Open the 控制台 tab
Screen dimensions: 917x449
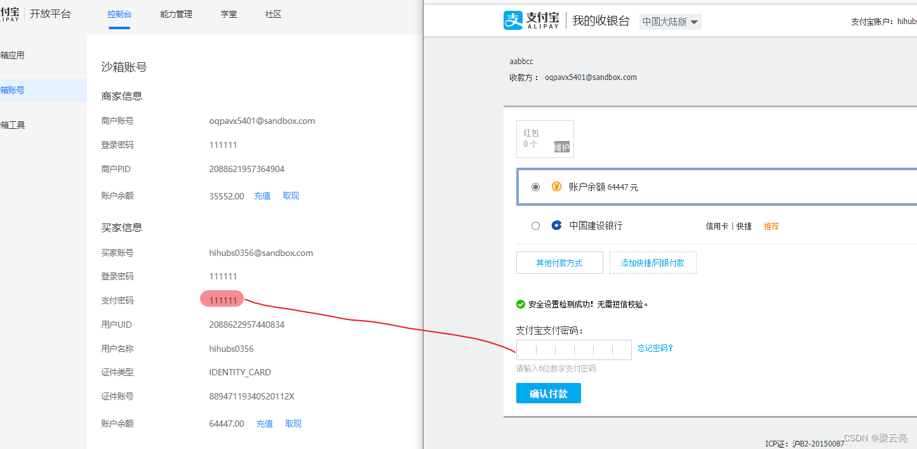click(119, 14)
